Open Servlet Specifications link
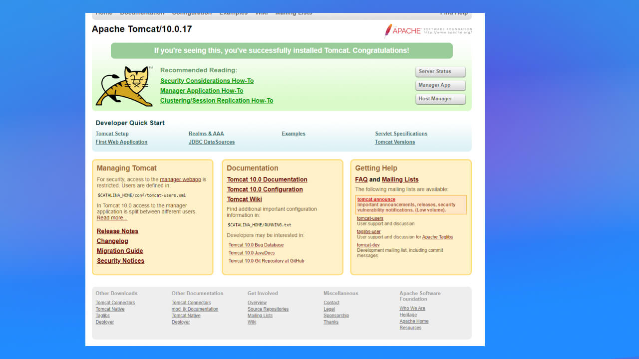 401,134
